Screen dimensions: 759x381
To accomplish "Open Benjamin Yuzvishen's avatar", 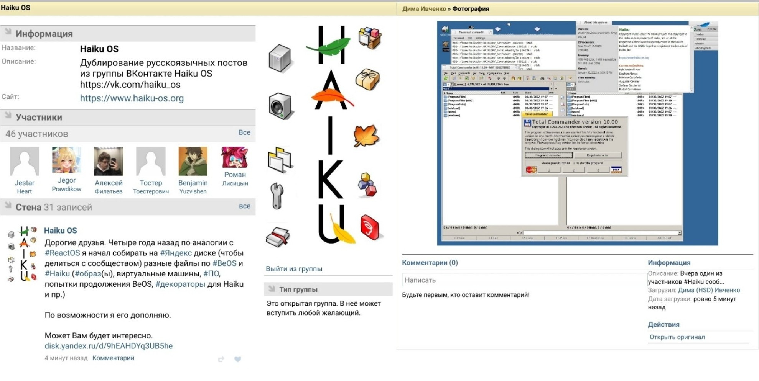I will (x=193, y=161).
